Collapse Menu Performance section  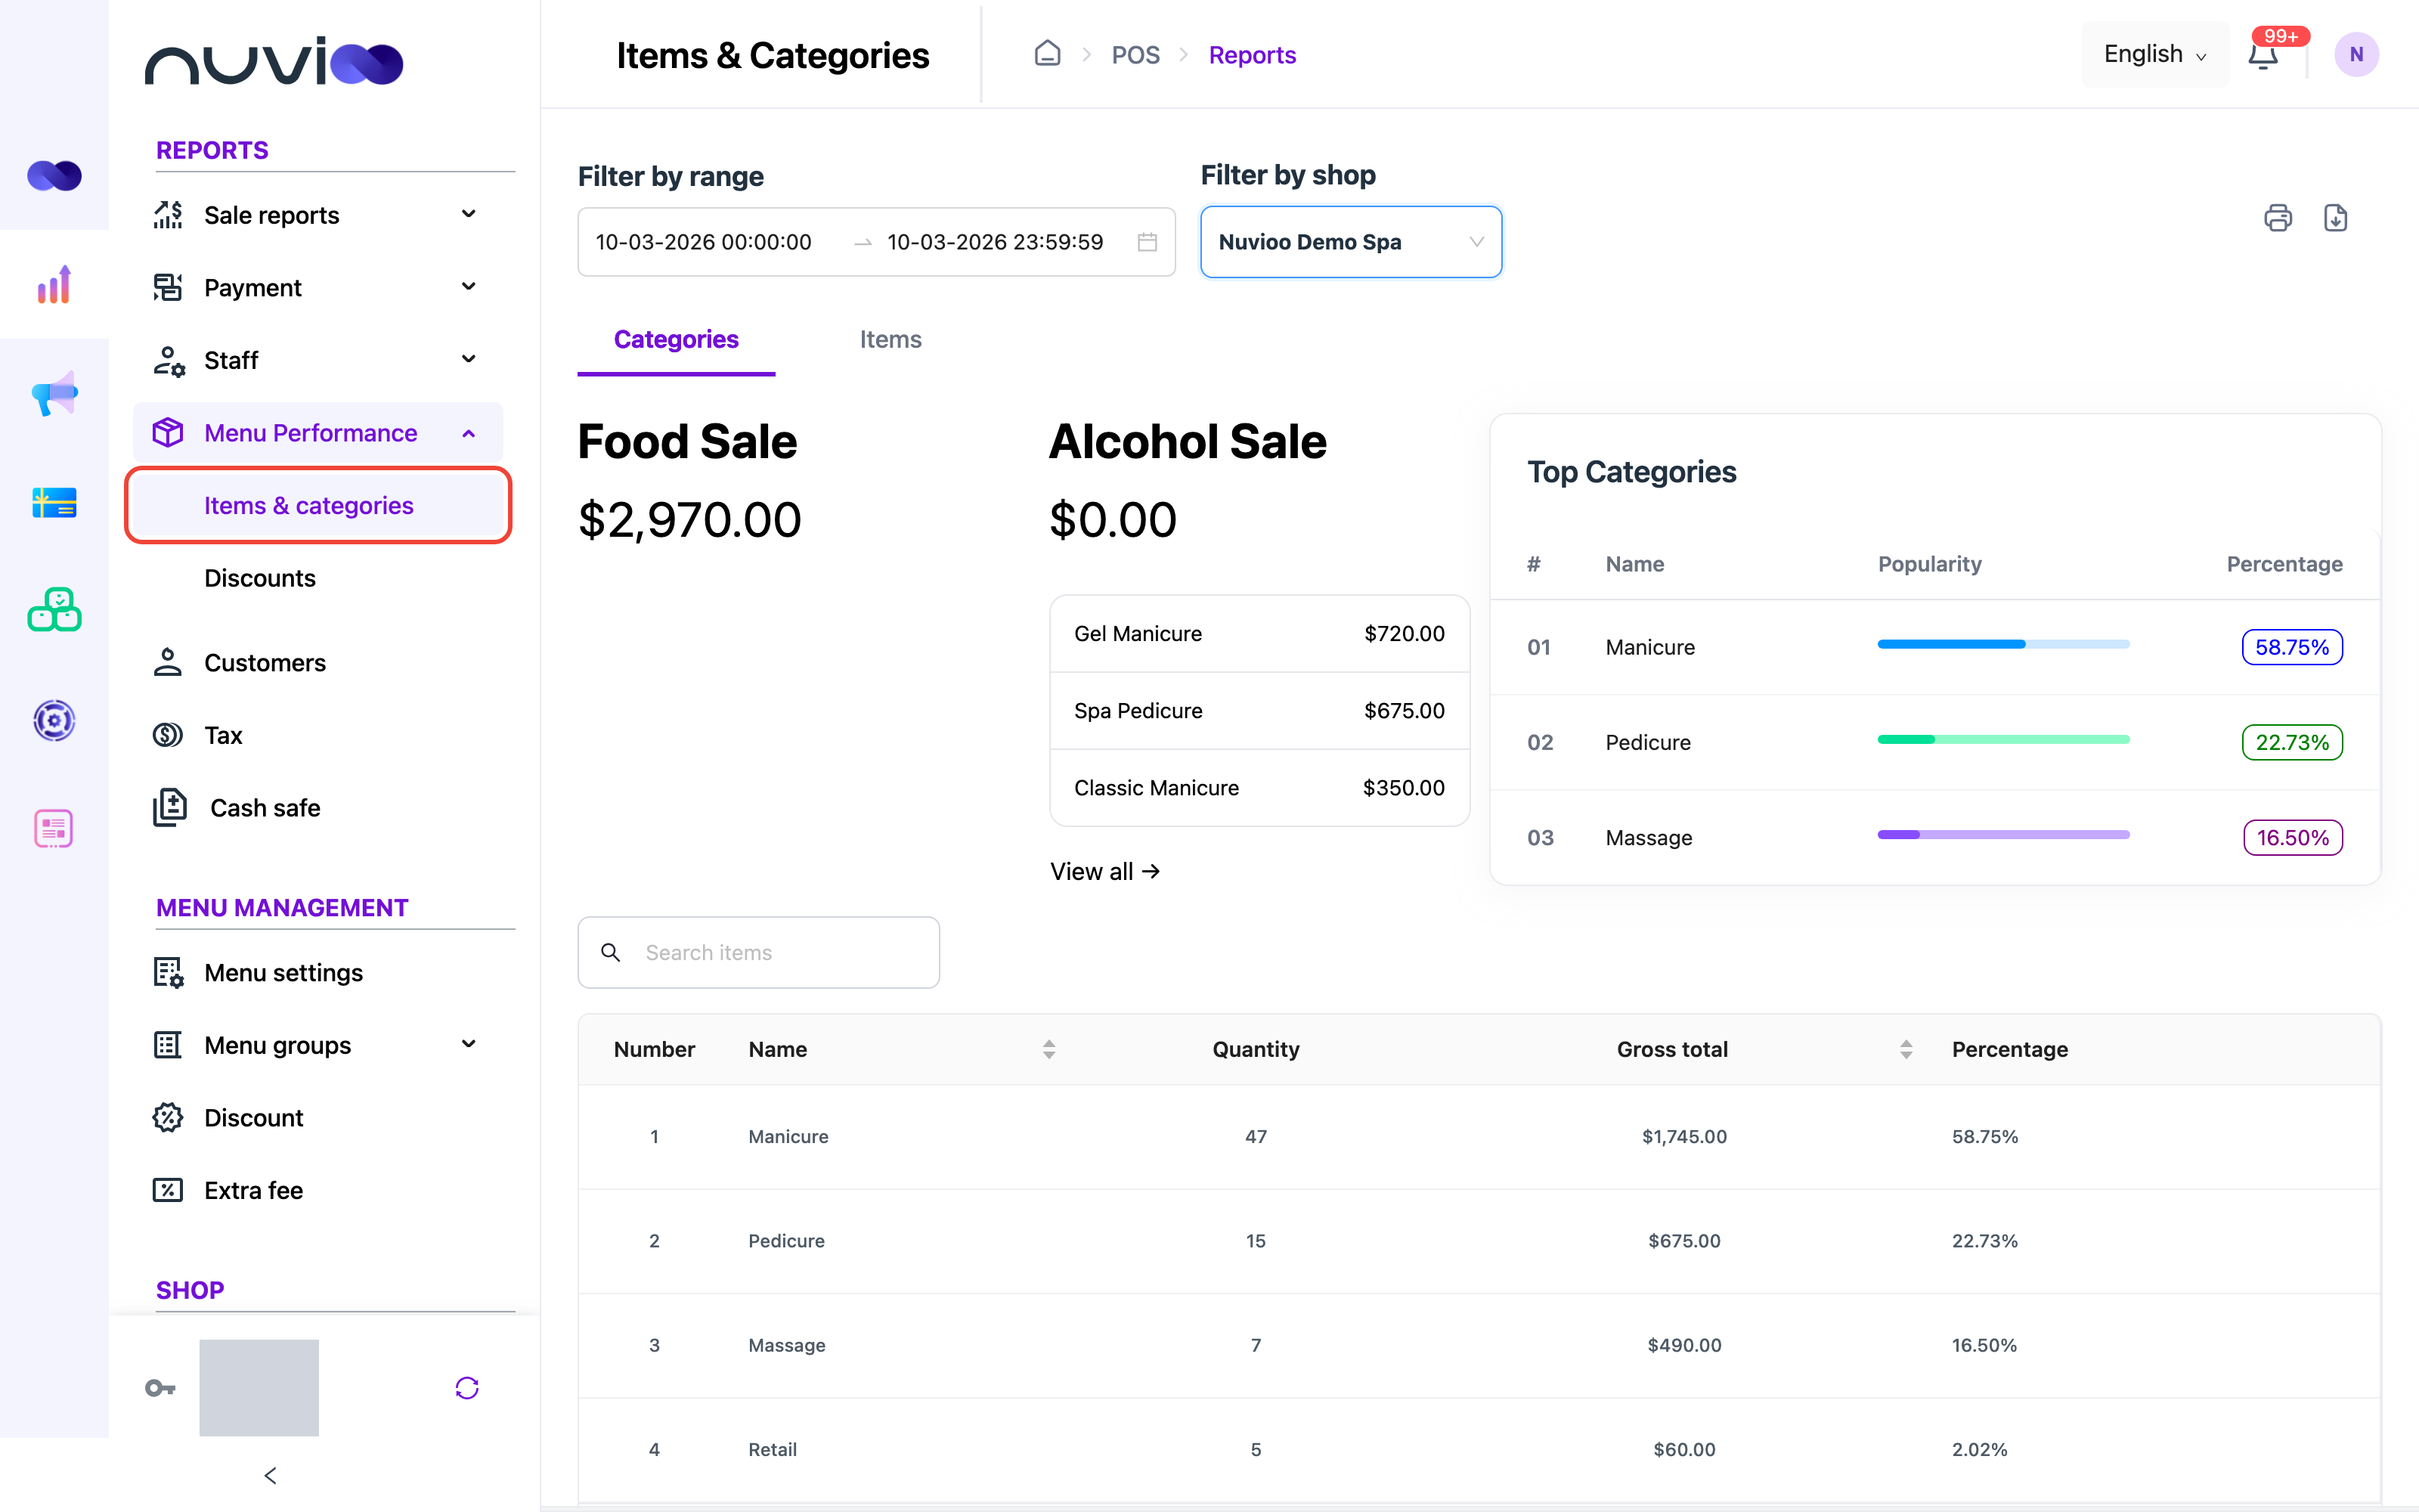click(319, 433)
